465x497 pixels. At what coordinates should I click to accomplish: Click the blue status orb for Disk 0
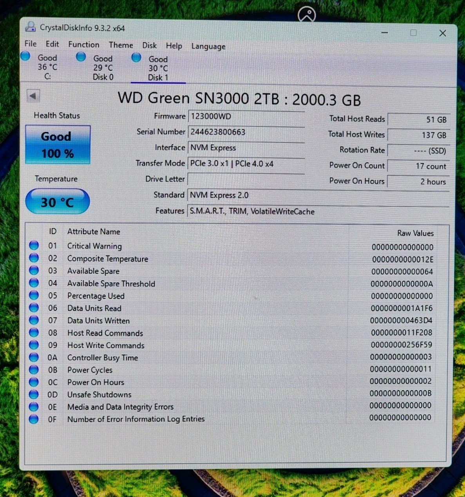coord(81,57)
